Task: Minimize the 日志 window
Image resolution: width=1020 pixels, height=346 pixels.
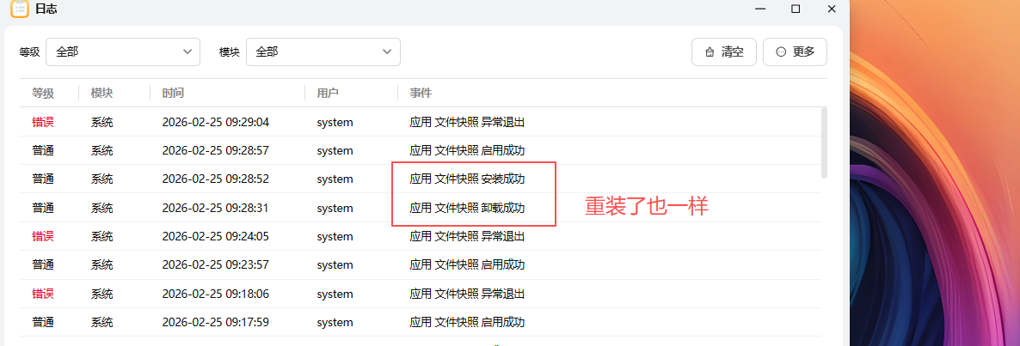Action: tap(760, 9)
